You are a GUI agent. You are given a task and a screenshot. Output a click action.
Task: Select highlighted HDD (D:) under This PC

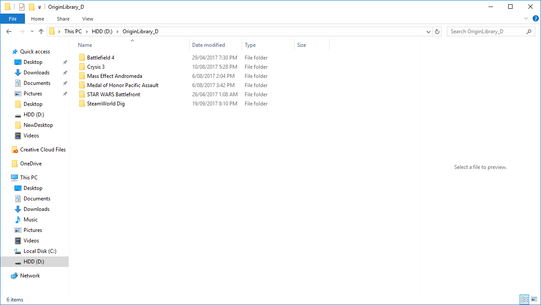pos(34,262)
